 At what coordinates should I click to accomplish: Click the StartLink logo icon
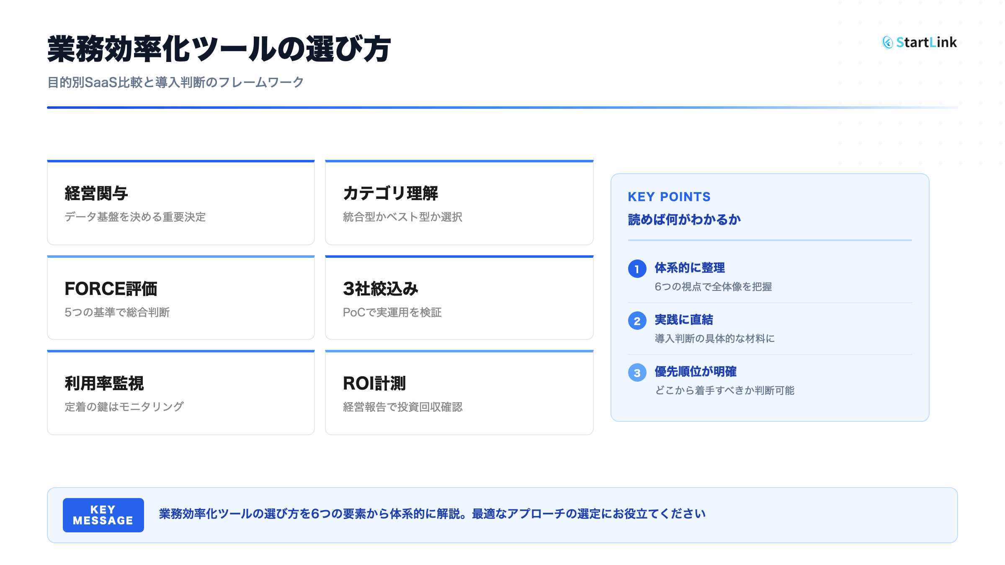coord(887,42)
